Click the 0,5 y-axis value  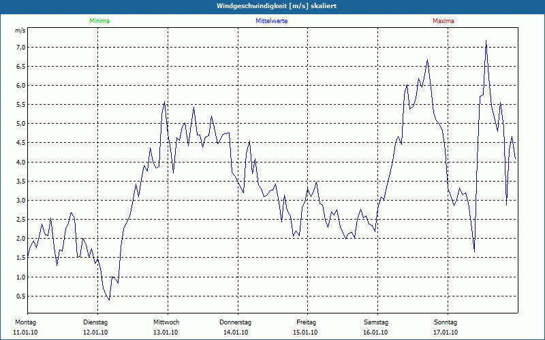20,296
